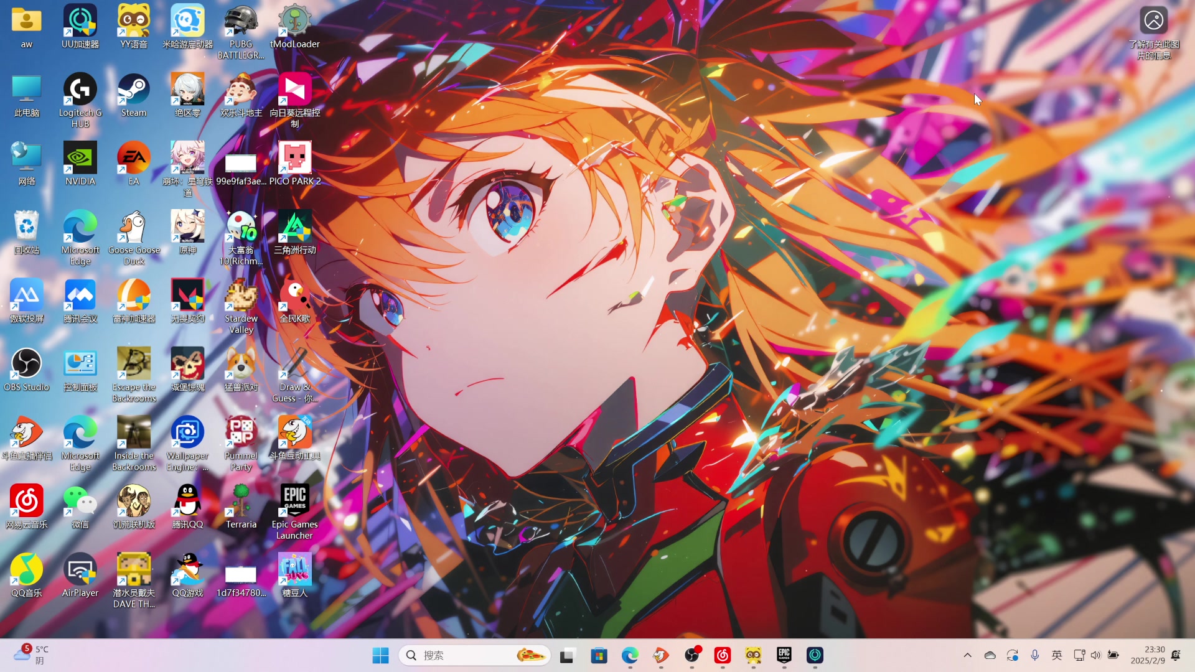Open the 原神 desktop shortcut
This screenshot has height=672, width=1195.
[187, 232]
